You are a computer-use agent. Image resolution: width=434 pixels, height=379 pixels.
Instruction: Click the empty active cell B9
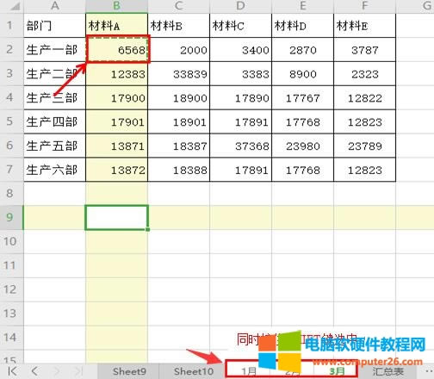click(117, 217)
